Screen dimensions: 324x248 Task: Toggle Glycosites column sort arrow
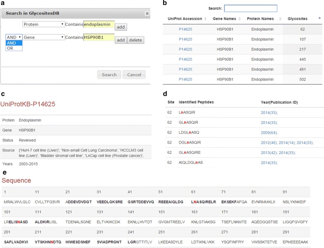(319, 18)
